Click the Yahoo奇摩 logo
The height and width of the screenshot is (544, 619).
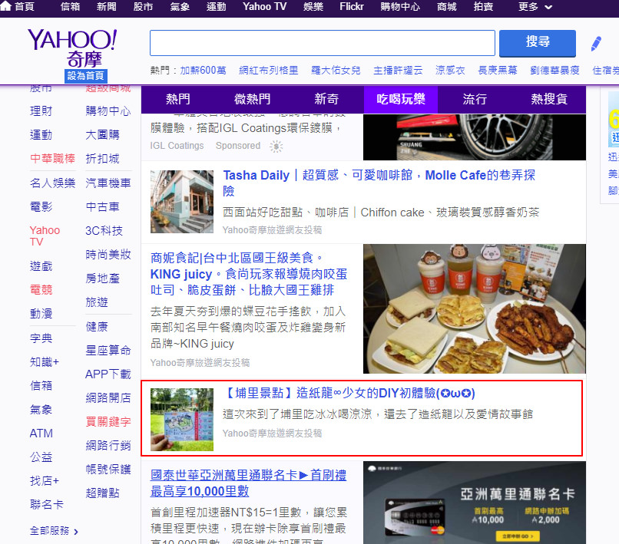(x=71, y=48)
